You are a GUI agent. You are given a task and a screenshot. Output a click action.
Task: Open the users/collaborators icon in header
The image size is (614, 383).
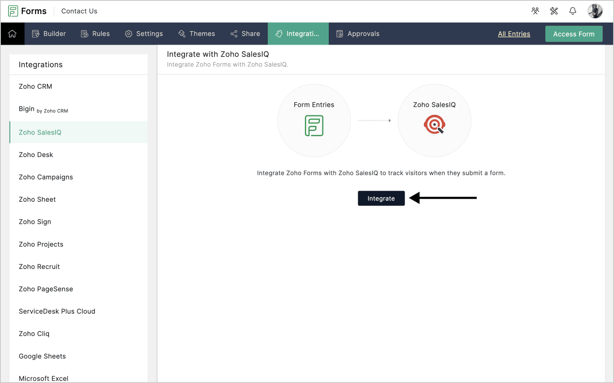click(535, 11)
